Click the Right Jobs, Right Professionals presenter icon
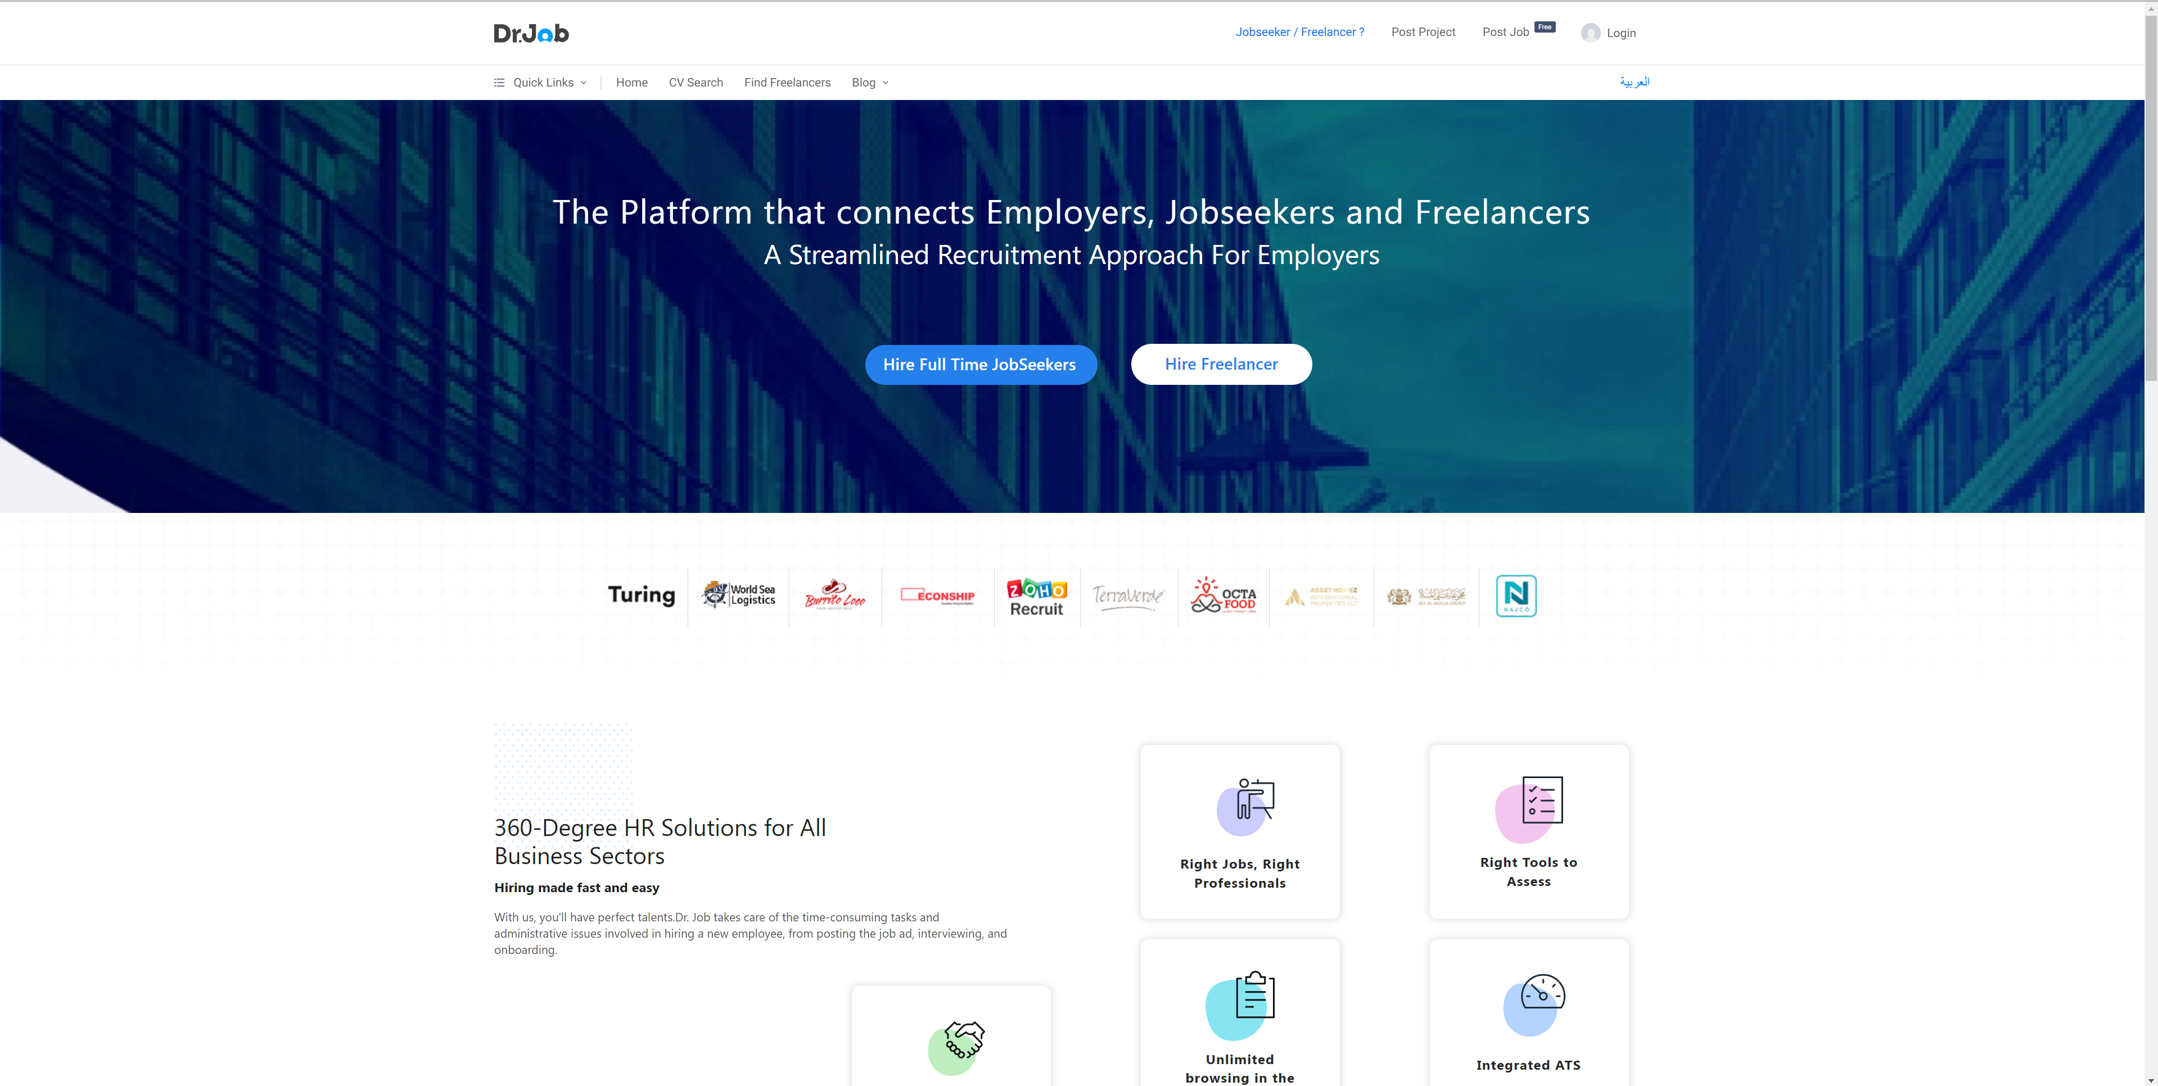Screen dimensions: 2158x1086 click(x=1241, y=804)
